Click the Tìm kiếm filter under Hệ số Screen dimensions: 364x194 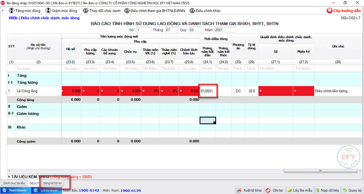71,68
